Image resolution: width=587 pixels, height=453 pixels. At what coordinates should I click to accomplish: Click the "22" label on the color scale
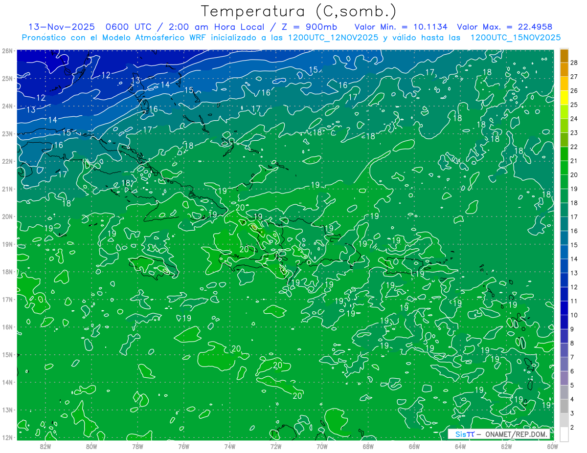(x=574, y=147)
